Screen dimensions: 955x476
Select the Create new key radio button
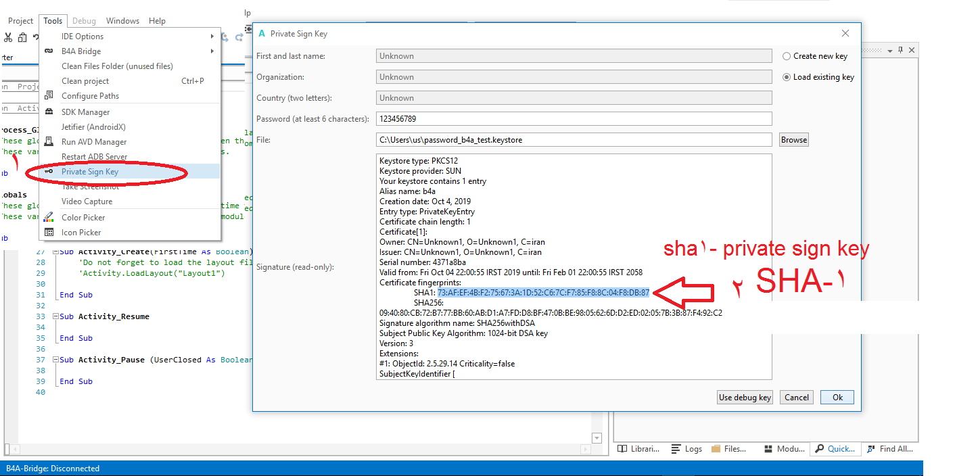tap(787, 56)
